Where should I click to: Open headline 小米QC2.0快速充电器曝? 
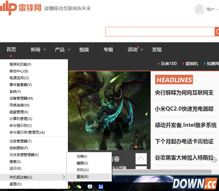(184, 109)
